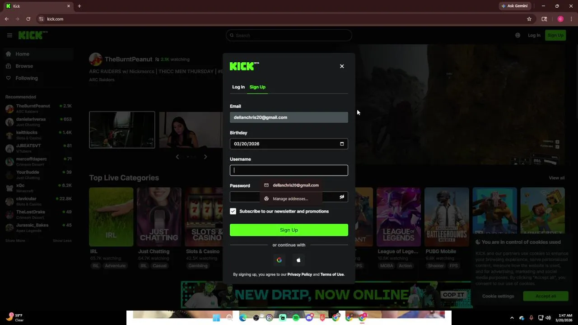Image resolution: width=578 pixels, height=325 pixels.
Task: Open clavicular recommended channel
Action: (x=38, y=201)
